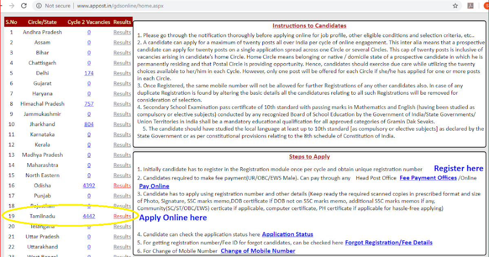489x257 pixels.
Task: Open Application Status link
Action: (x=288, y=234)
